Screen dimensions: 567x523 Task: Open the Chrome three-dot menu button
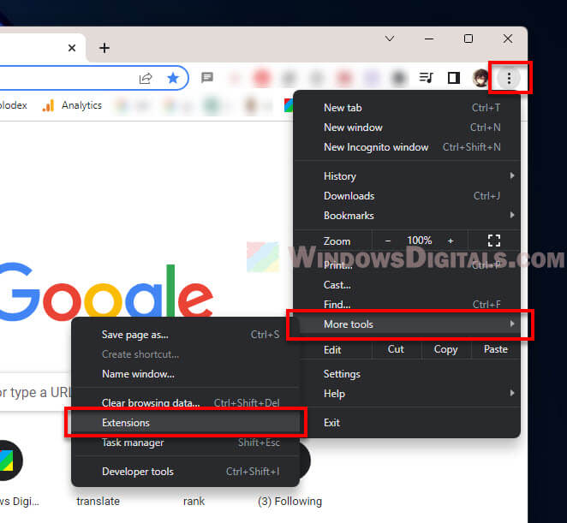[509, 78]
